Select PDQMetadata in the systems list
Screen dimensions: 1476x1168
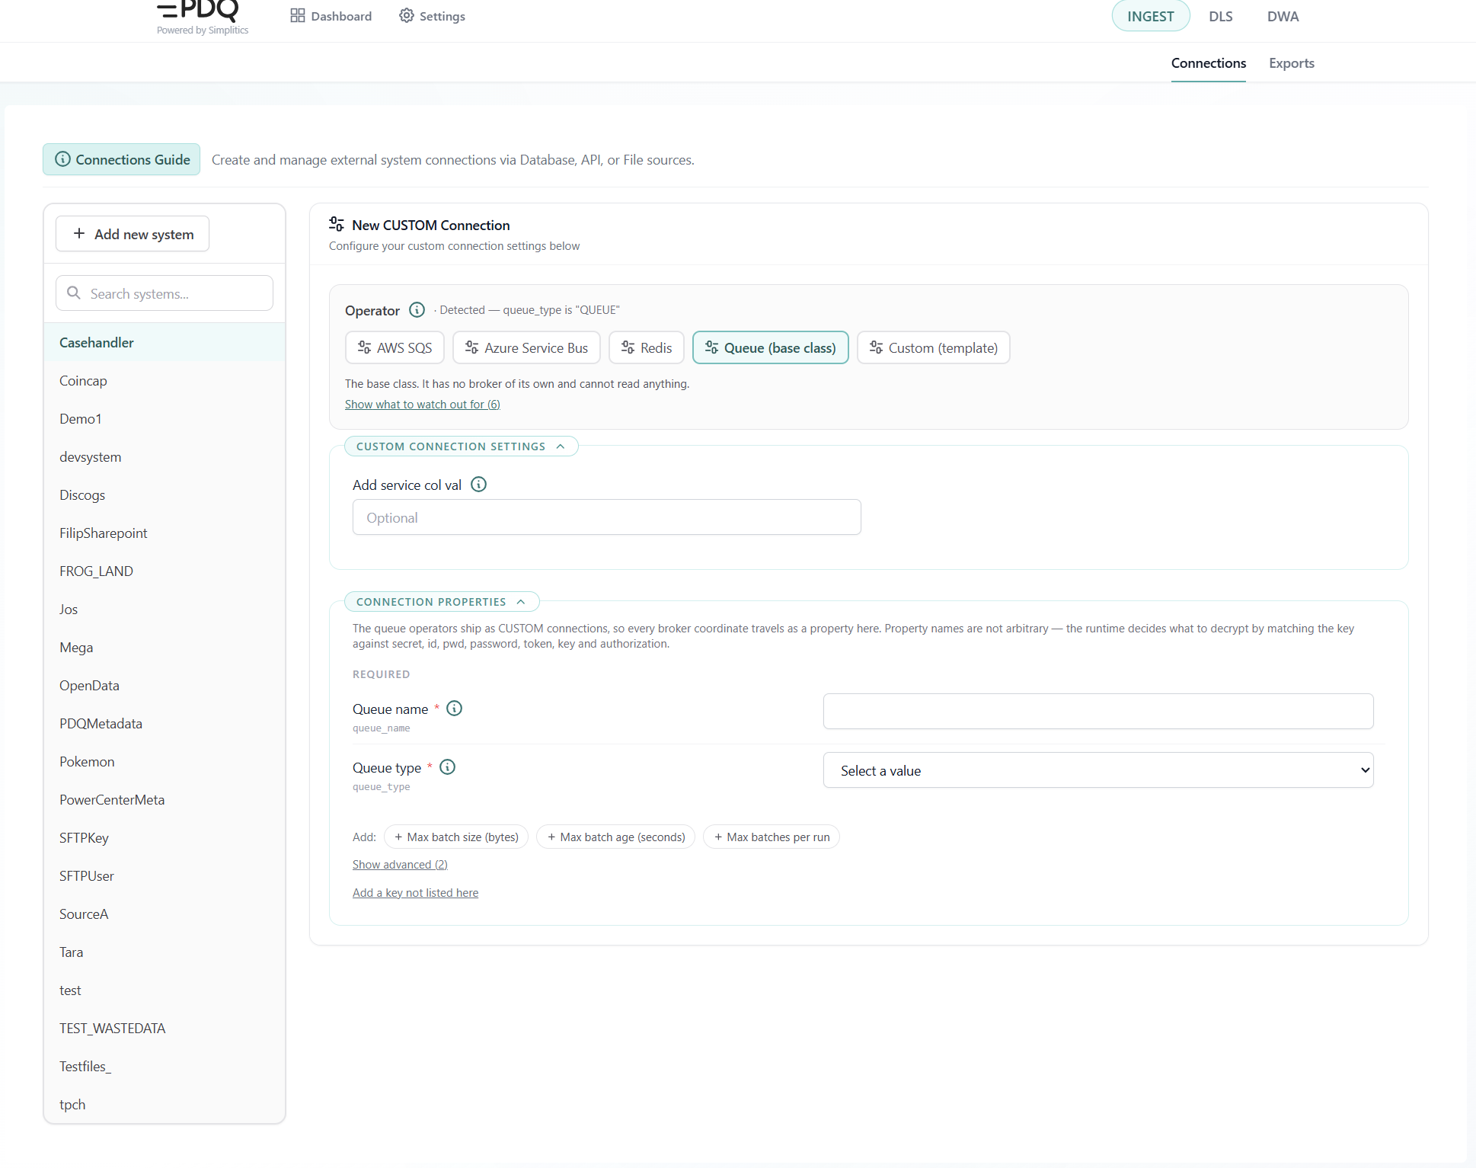pos(165,723)
